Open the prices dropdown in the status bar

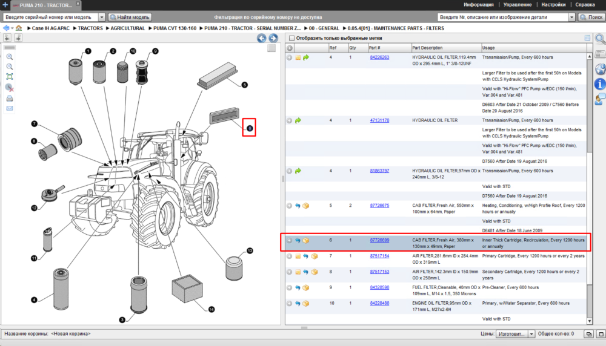[531, 334]
